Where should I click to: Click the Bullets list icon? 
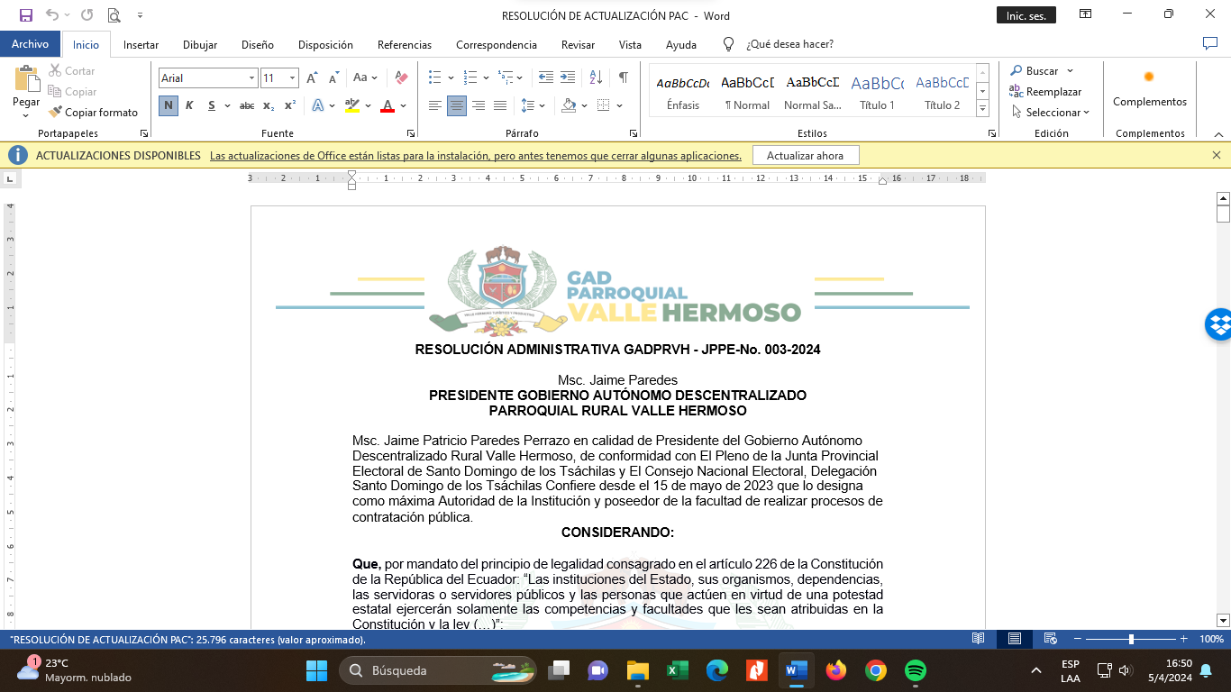[435, 78]
